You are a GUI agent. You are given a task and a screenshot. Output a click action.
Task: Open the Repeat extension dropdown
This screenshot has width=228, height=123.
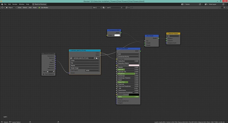click(85, 65)
